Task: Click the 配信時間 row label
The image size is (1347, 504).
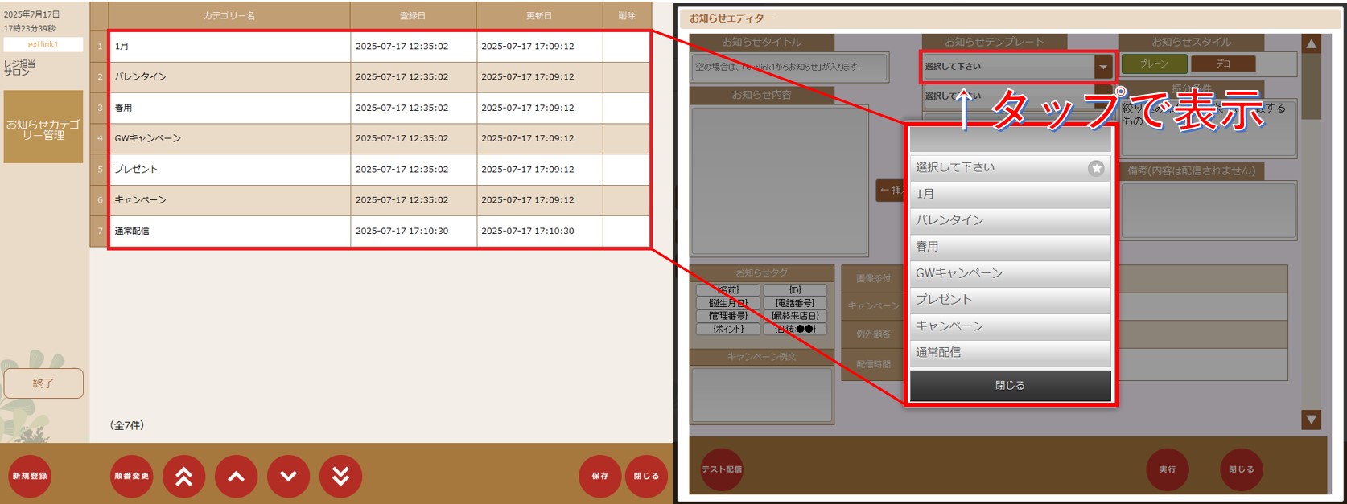Action: (873, 364)
